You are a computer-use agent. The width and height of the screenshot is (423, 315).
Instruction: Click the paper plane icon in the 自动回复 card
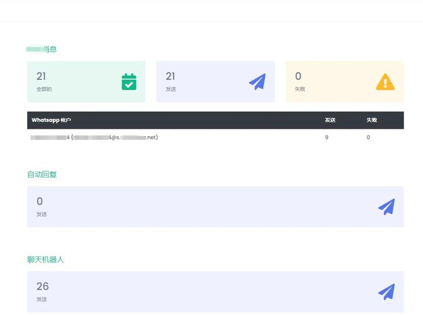(x=386, y=207)
